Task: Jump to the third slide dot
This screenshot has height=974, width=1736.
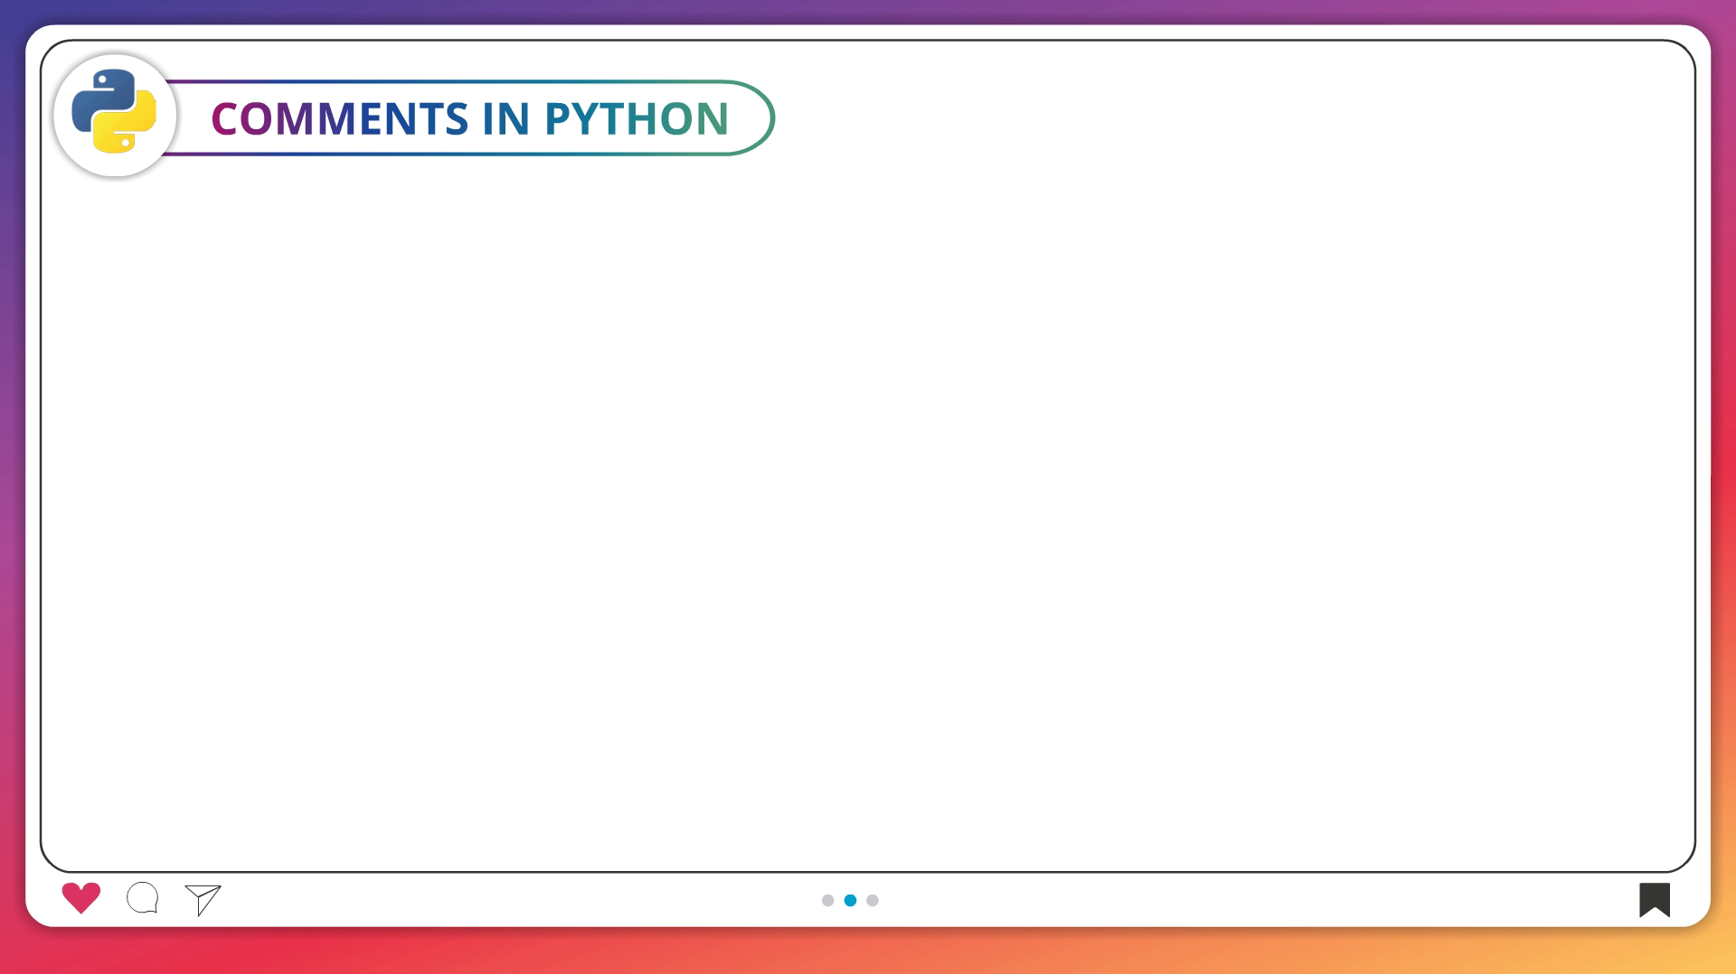Action: (x=873, y=900)
